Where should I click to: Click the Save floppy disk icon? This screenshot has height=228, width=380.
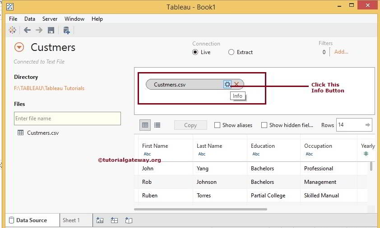(x=51, y=30)
